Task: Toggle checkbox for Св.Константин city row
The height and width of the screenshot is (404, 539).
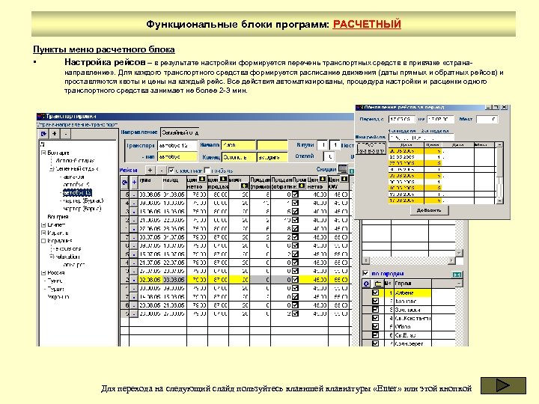Action: click(375, 318)
